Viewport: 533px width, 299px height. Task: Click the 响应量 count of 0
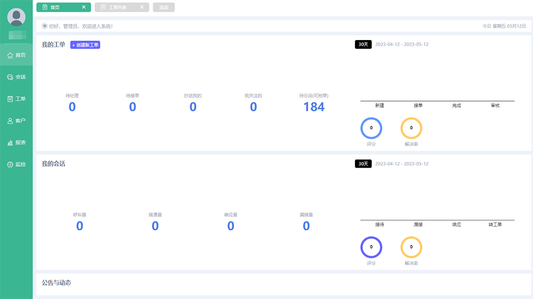[x=231, y=226]
